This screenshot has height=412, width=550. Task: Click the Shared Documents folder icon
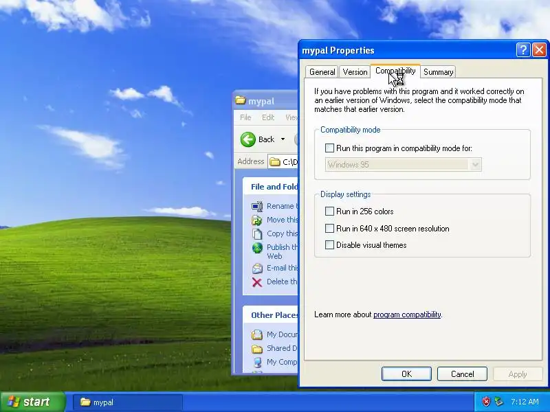click(x=257, y=349)
